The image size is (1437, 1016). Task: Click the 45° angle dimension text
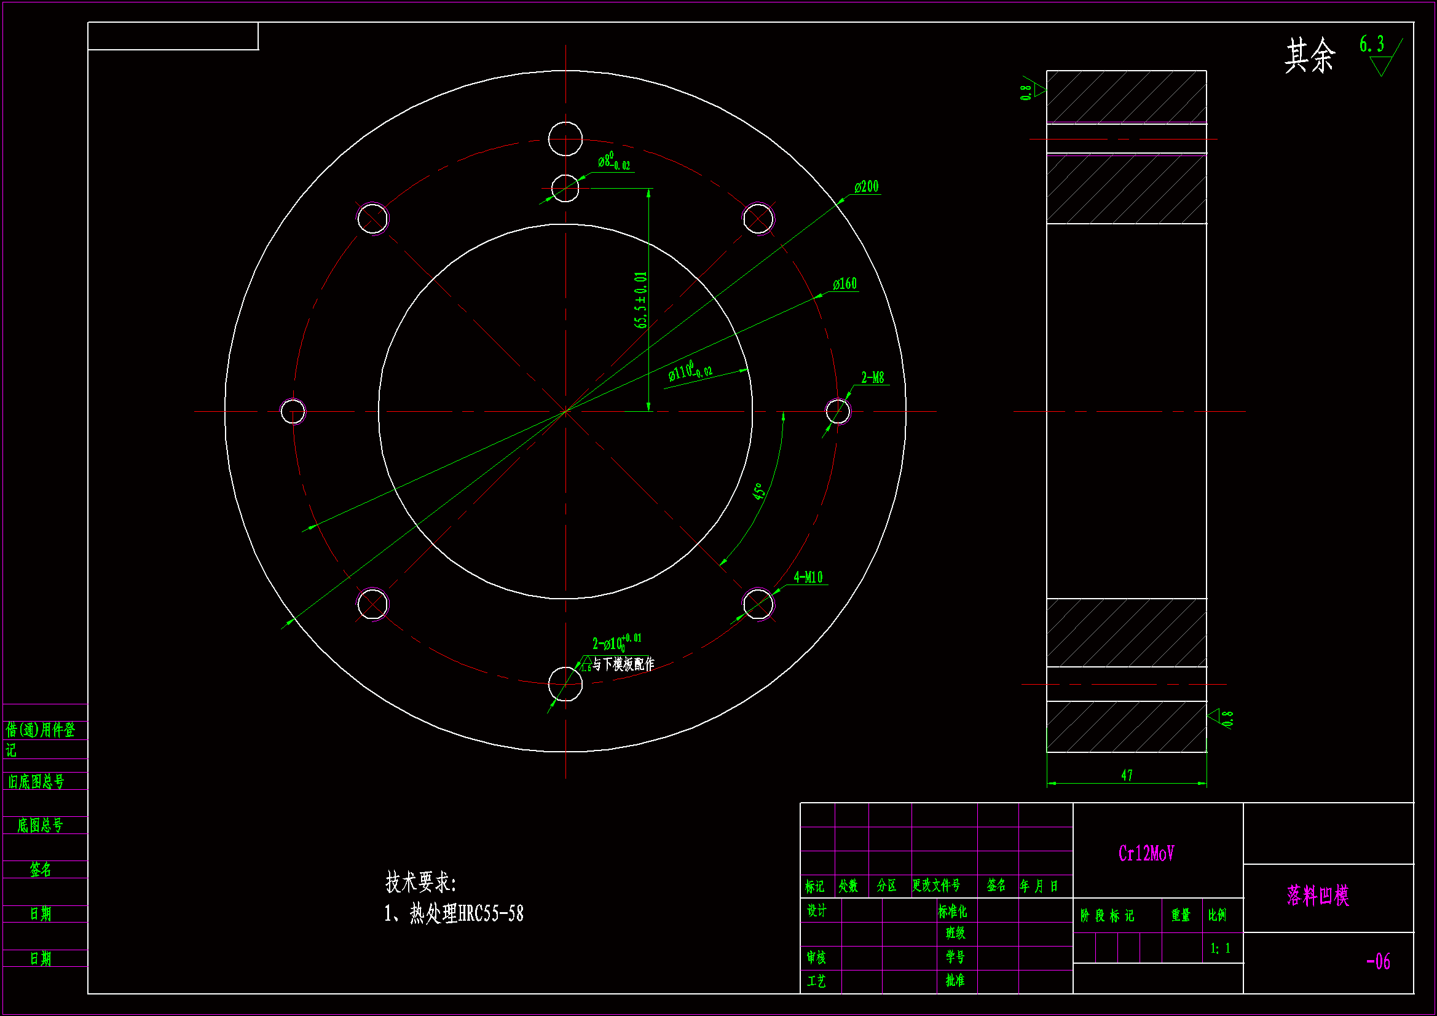point(758,492)
